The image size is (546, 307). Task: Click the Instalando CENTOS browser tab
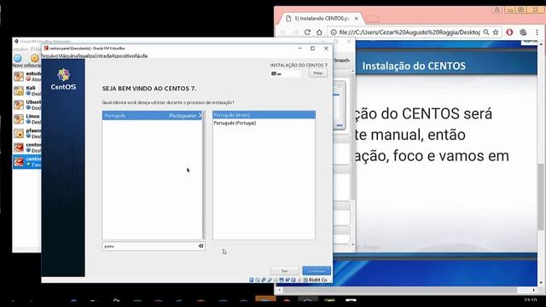coord(321,19)
